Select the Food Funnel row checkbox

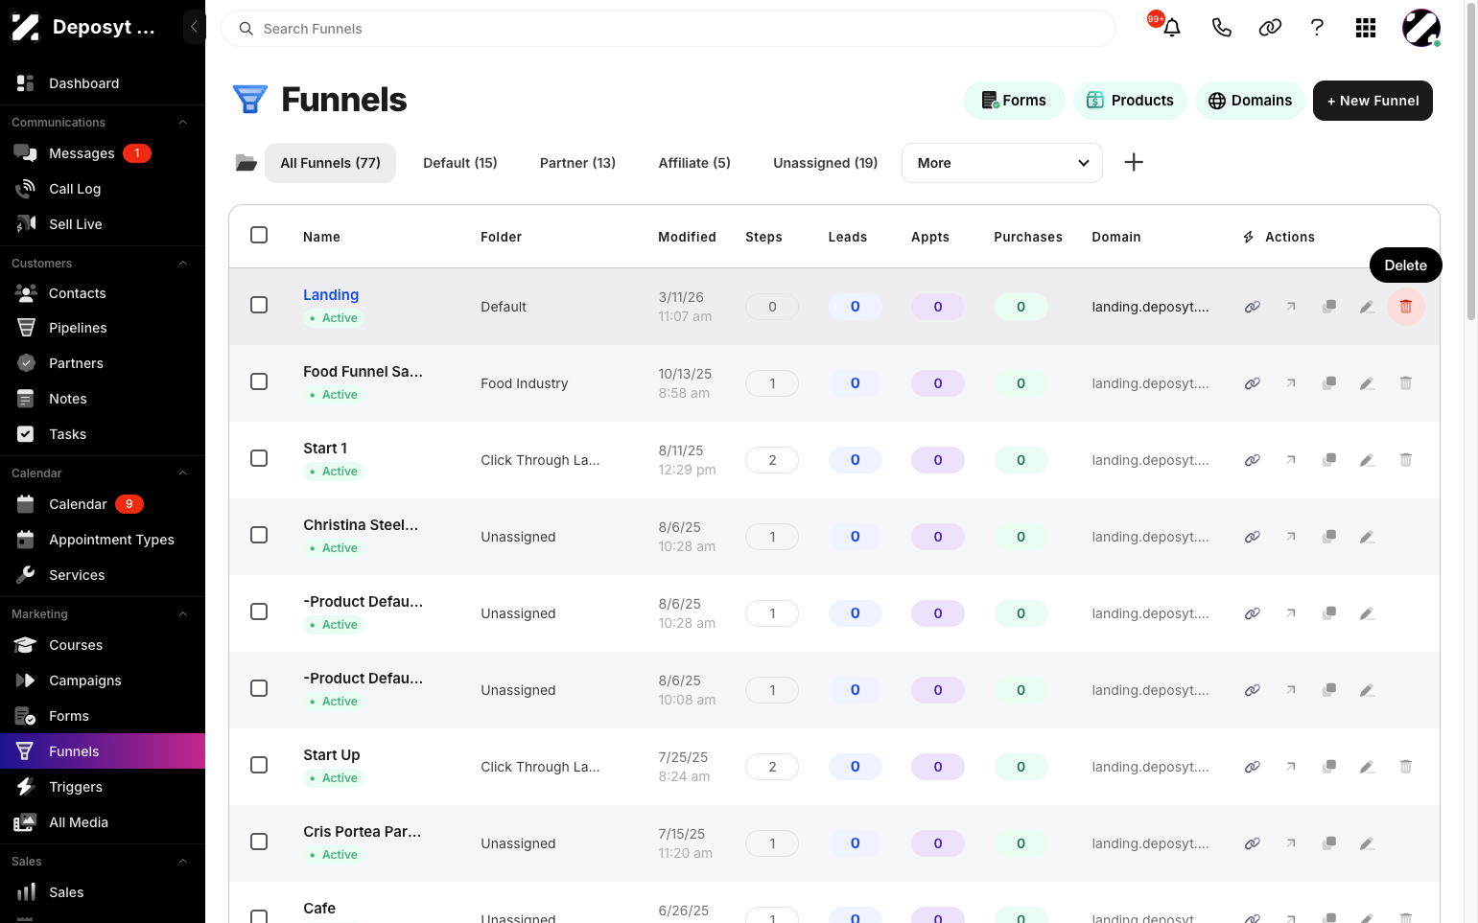pyautogui.click(x=259, y=381)
